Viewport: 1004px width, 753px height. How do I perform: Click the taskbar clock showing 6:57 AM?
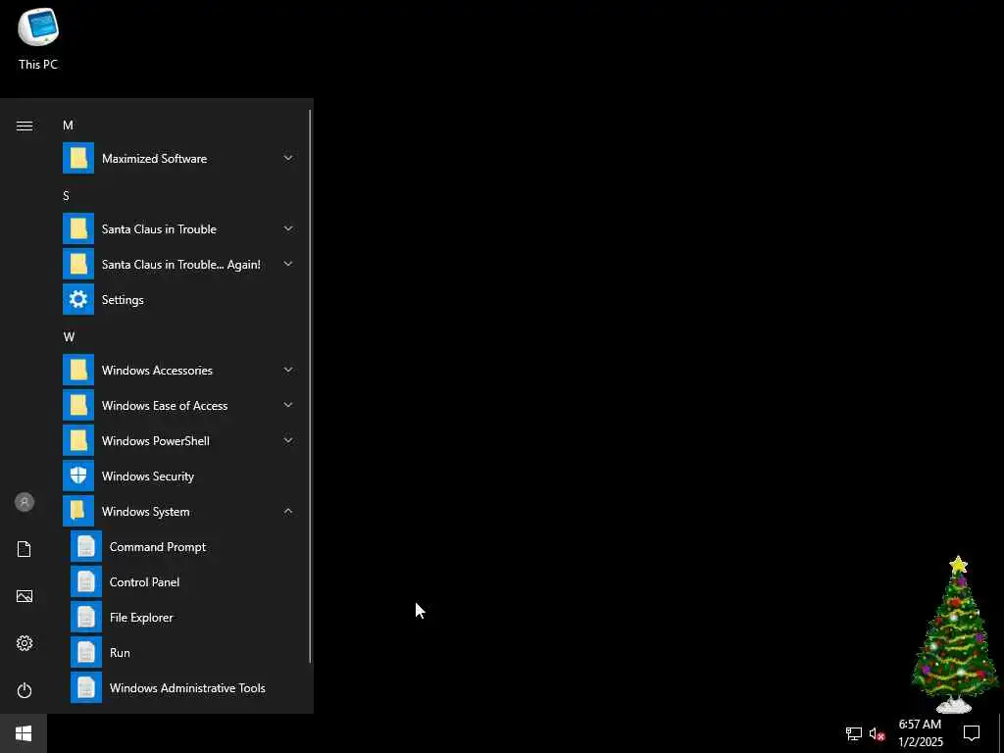(920, 733)
